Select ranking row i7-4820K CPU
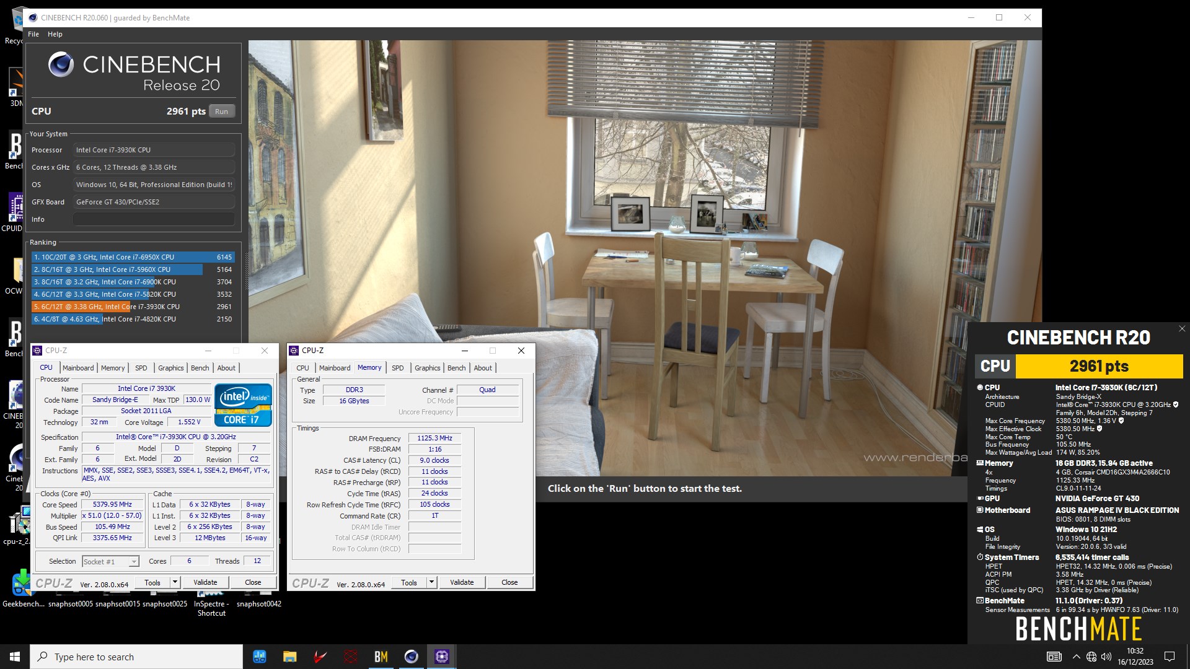 (133, 319)
